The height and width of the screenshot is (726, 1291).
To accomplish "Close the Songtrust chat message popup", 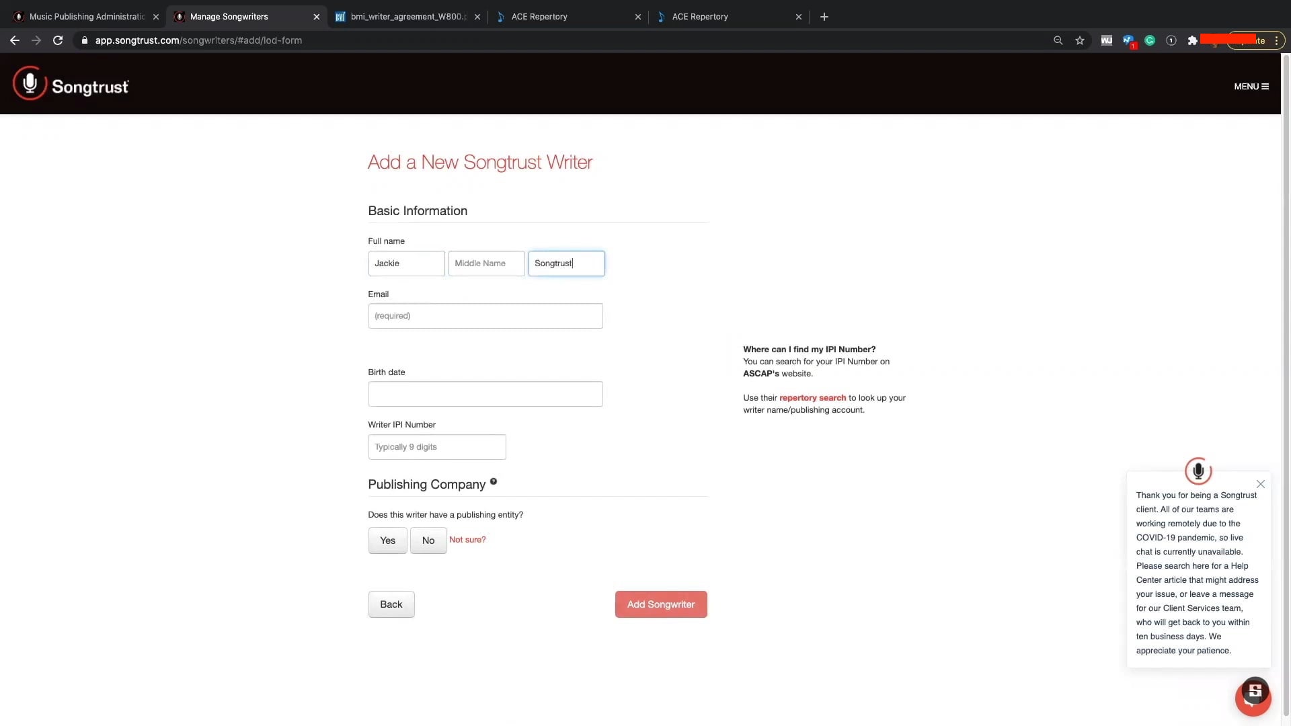I will pyautogui.click(x=1261, y=484).
